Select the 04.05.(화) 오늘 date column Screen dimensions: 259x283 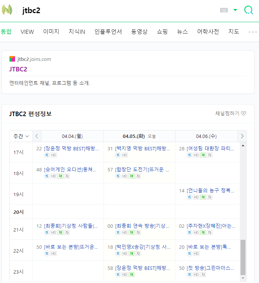139,136
